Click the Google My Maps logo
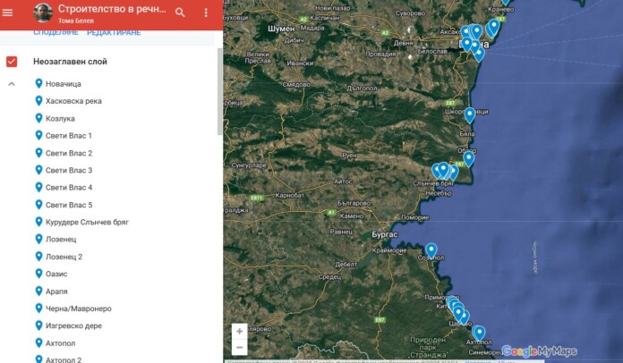The height and width of the screenshot is (363, 623). (x=539, y=351)
